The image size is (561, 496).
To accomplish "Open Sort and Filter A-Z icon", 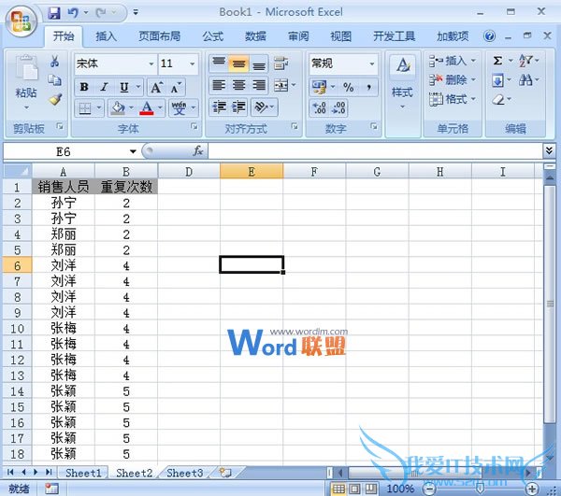I will click(x=525, y=61).
